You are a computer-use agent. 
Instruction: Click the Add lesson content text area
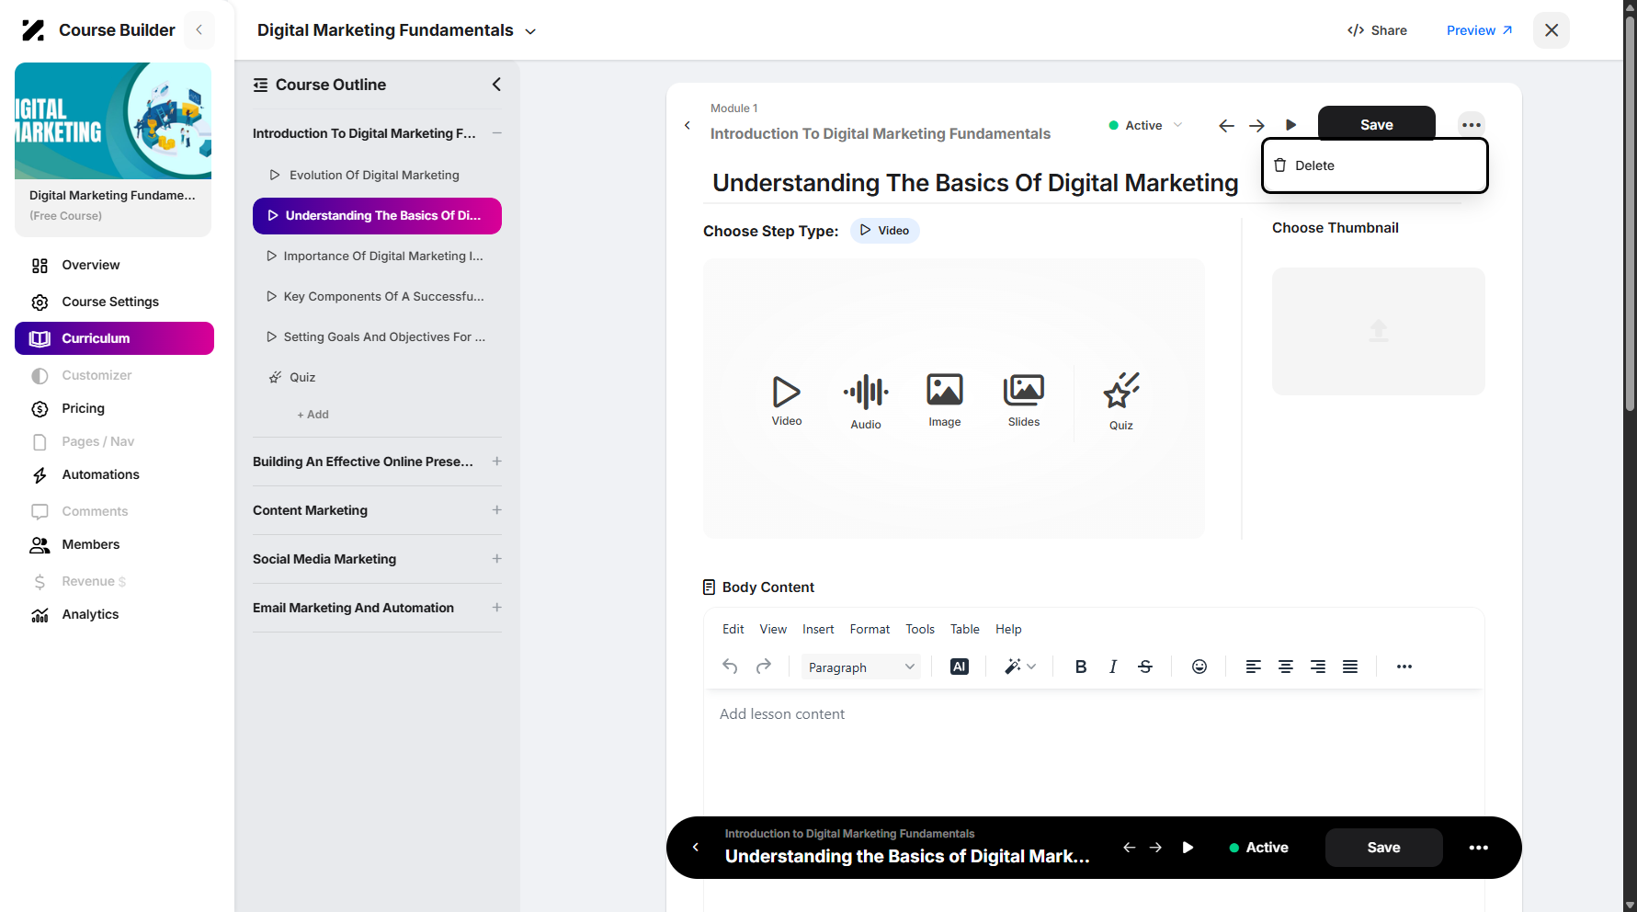(x=1094, y=754)
